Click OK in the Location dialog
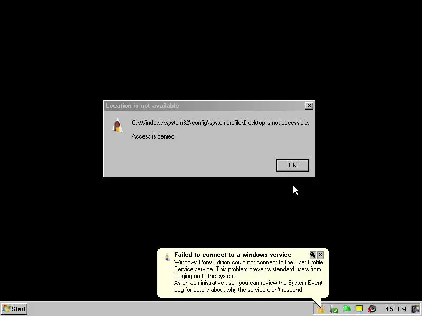This screenshot has width=422, height=316. (293, 165)
